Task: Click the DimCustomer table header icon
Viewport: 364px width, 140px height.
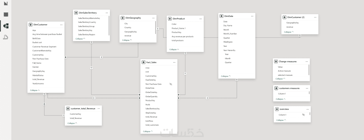Action: coord(31,25)
